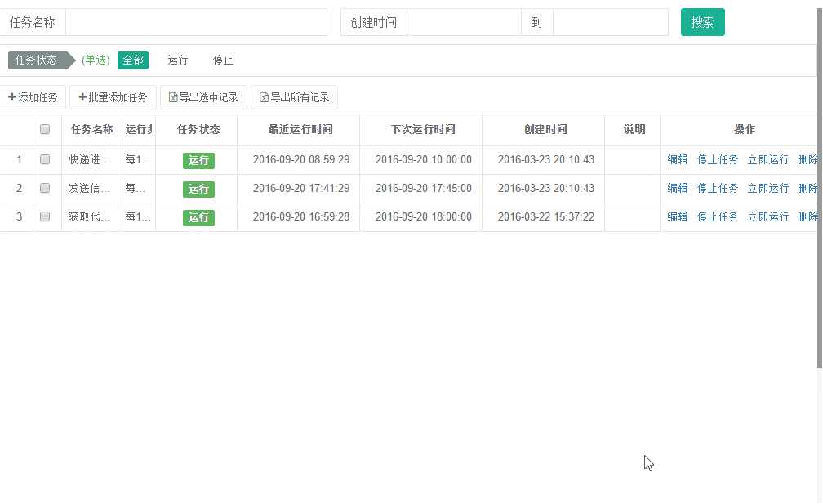
Task: Click next run time 2016-09-20 17:45:00
Action: (x=424, y=188)
